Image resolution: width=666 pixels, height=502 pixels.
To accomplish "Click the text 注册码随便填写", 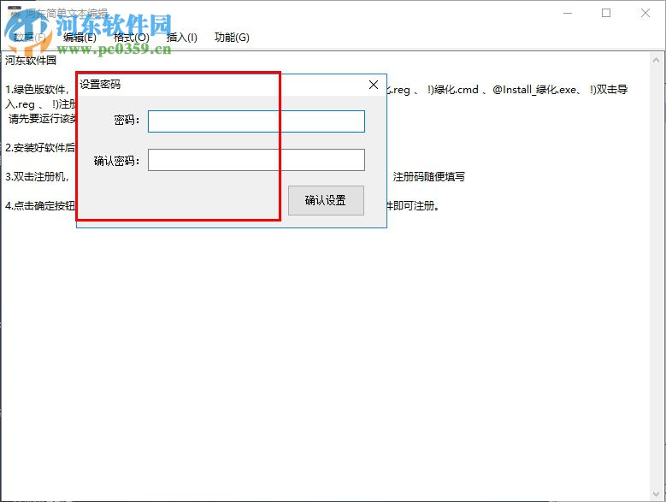I will click(428, 177).
